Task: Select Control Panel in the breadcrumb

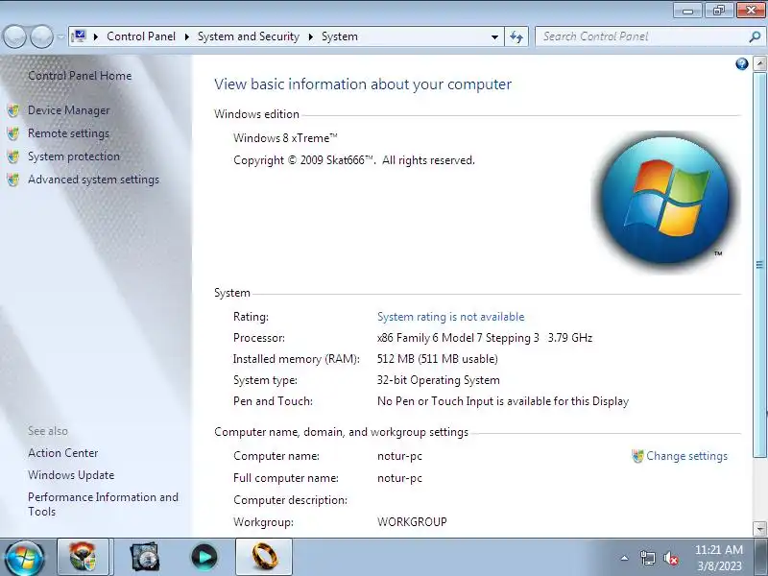Action: [x=141, y=36]
